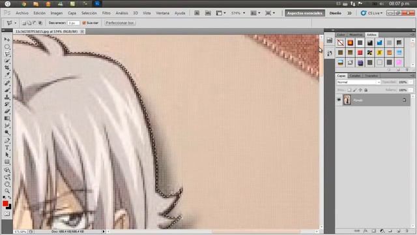Open the Relleno 100% dropdown arrow
The image size is (417, 235).
pos(412,90)
